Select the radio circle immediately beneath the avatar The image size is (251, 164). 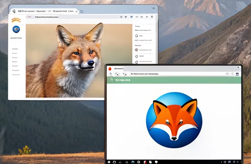click(136, 56)
